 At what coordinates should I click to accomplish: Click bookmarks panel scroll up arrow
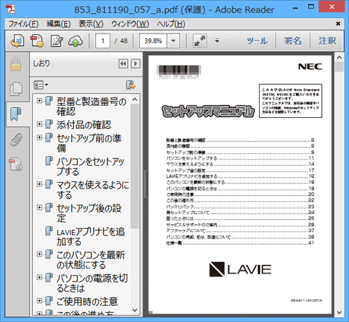point(135,100)
